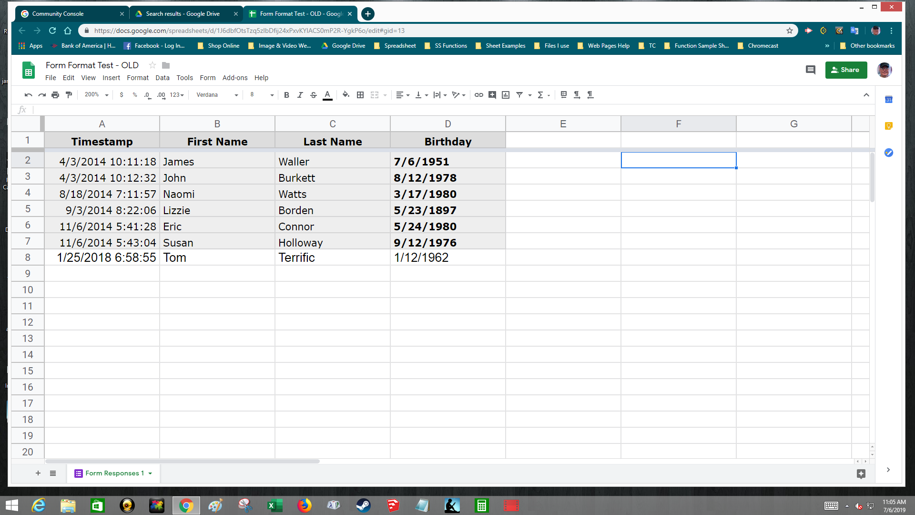Open the text color picker
915x515 pixels.
327,95
